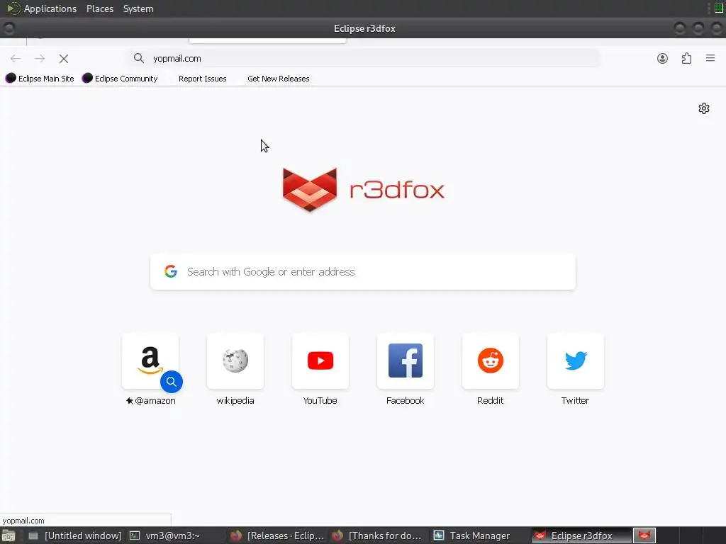The image size is (726, 544).
Task: Open Eclipse Community bookmark
Action: coord(120,79)
